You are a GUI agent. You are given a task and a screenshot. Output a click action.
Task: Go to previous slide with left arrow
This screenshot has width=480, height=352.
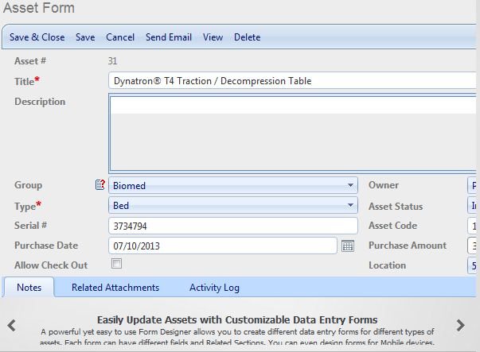[x=12, y=326]
